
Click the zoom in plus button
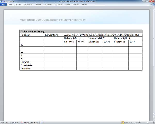pos(154,122)
